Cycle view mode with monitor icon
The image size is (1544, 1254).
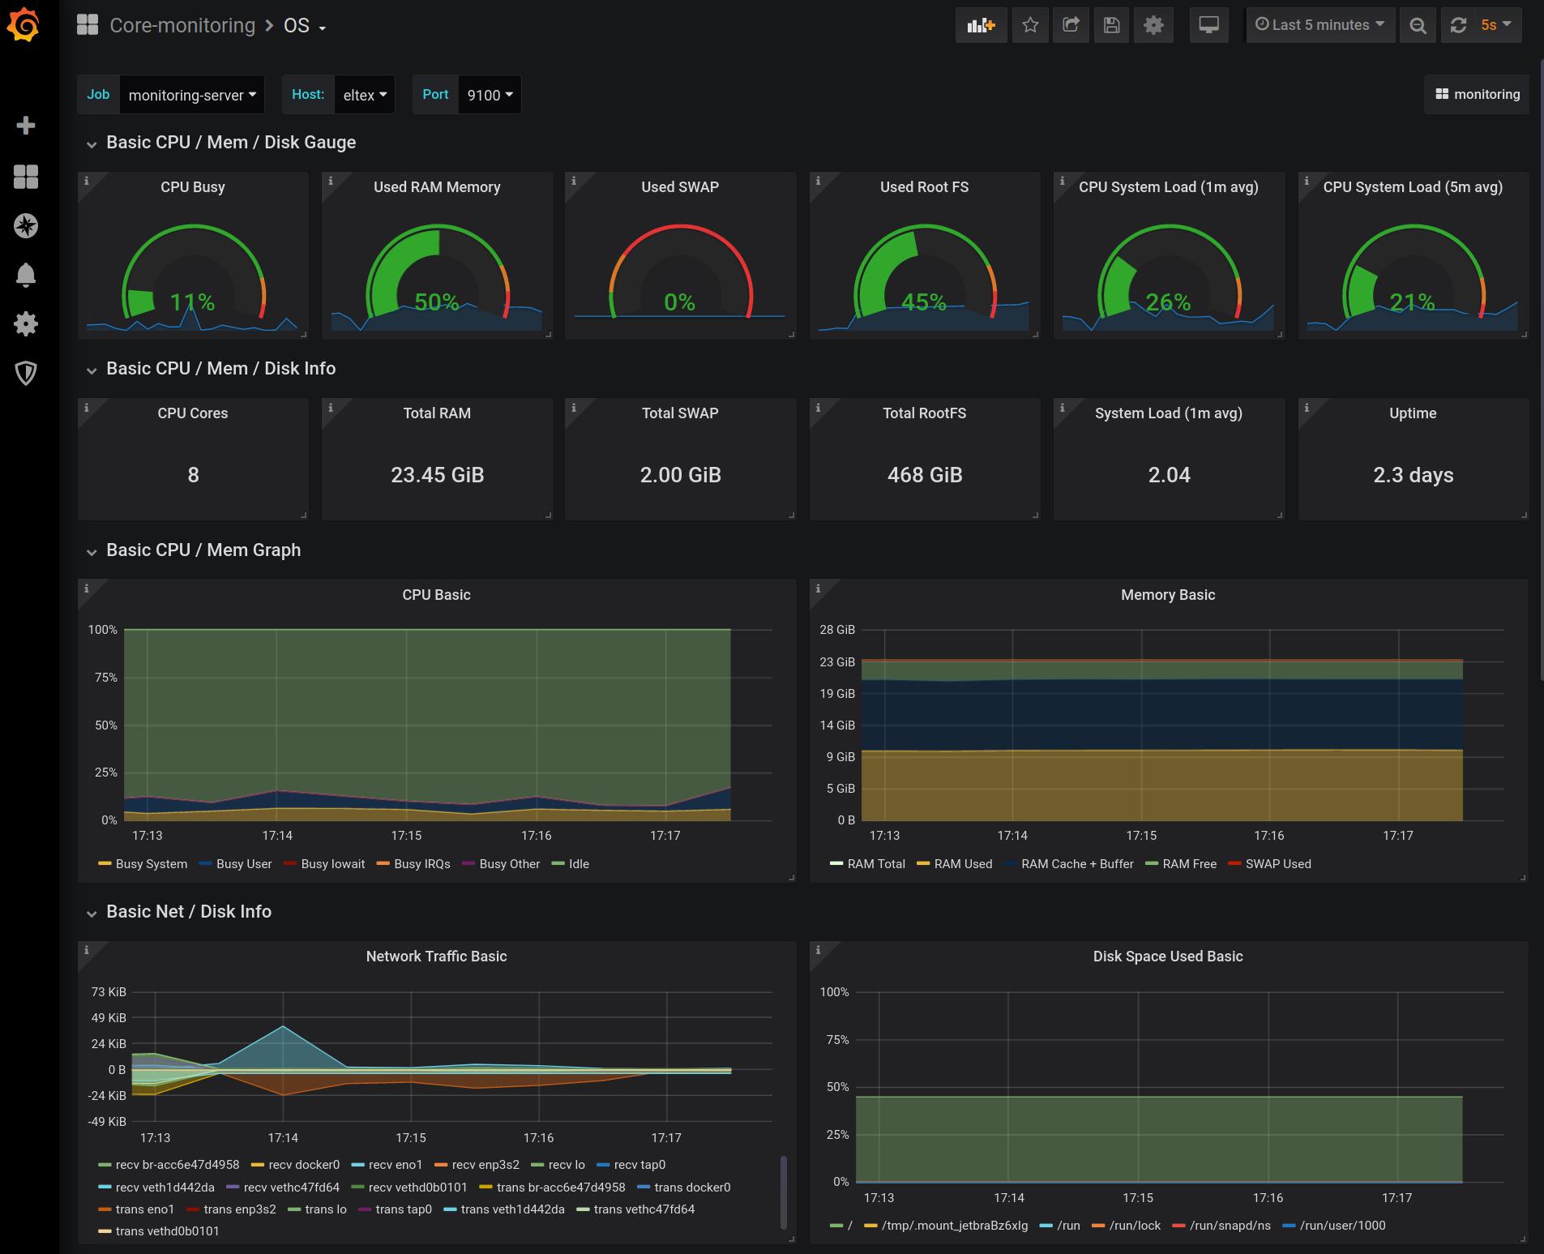point(1208,25)
